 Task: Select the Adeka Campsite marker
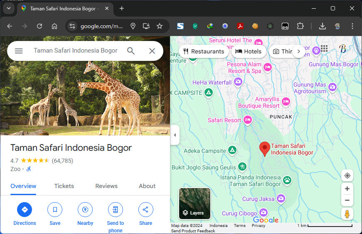coord(232,150)
